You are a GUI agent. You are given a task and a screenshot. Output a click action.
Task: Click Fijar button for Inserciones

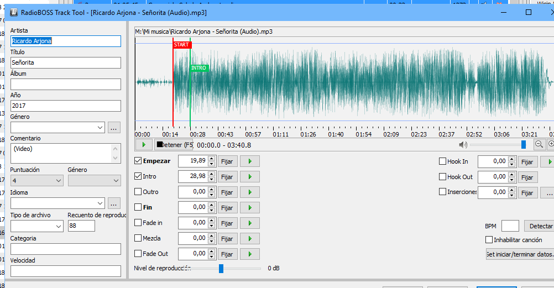pos(527,192)
